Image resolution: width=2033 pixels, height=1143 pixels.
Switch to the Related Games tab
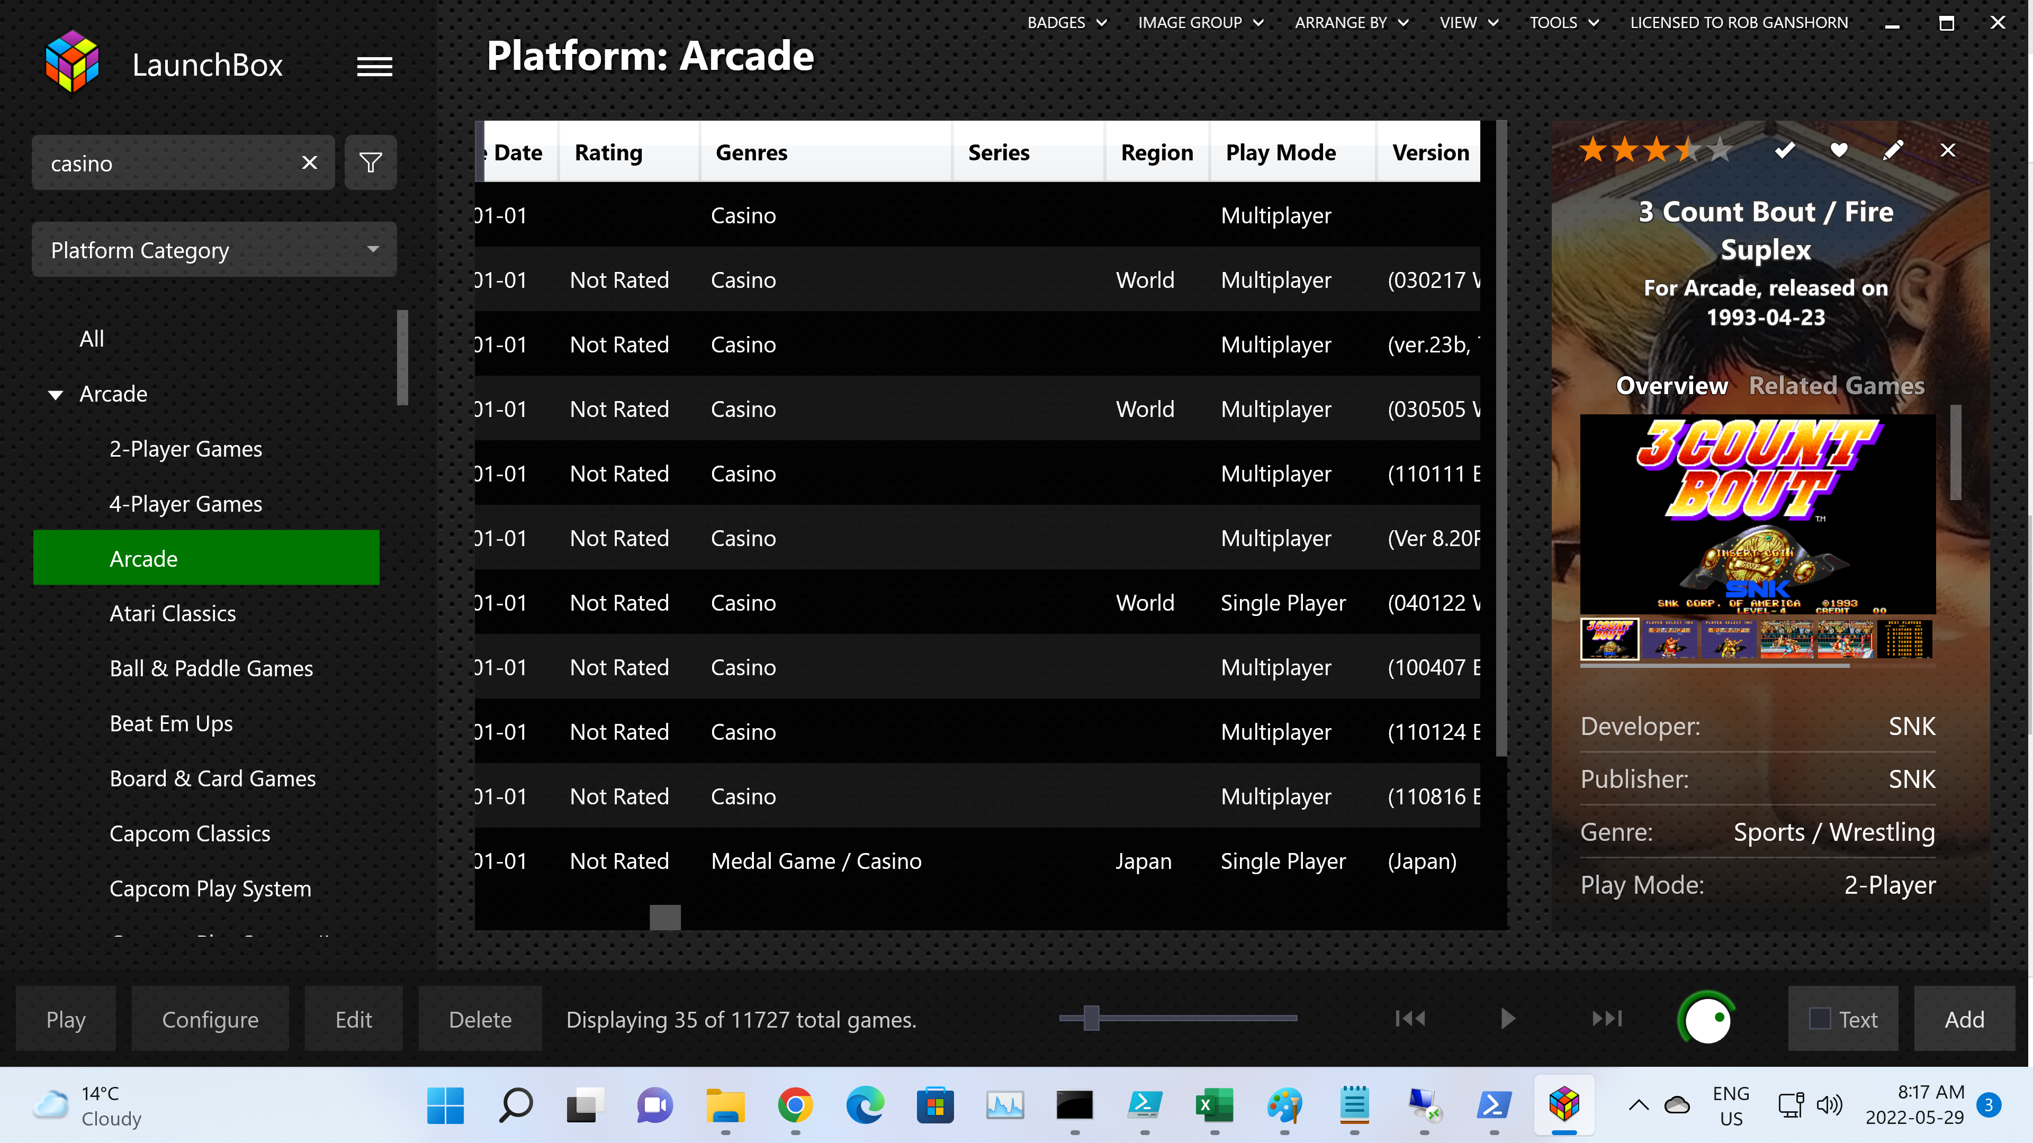click(x=1837, y=385)
